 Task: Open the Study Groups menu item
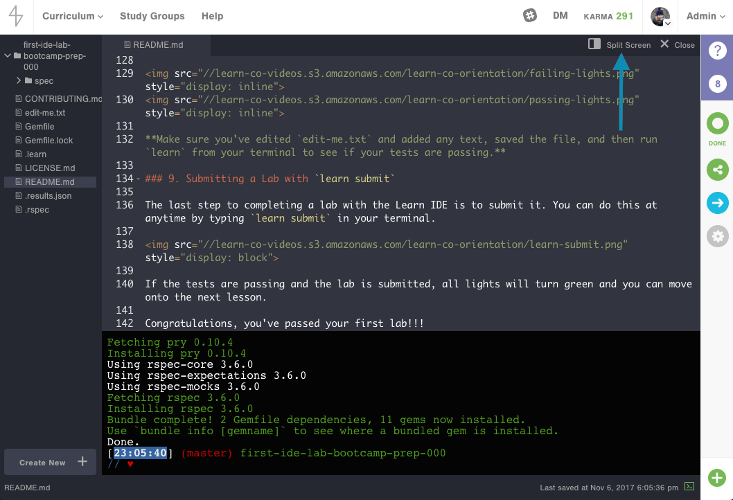point(152,16)
